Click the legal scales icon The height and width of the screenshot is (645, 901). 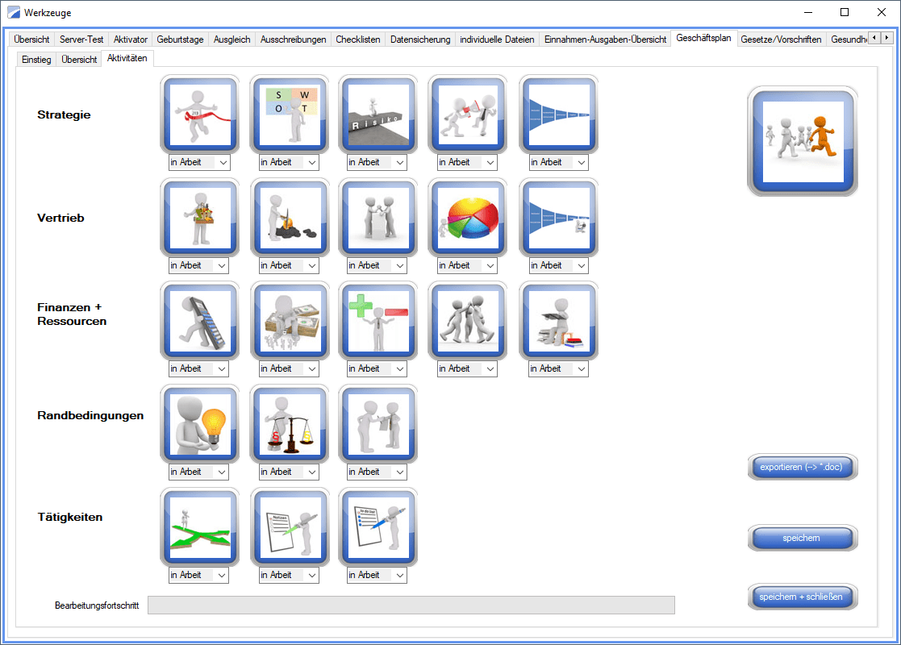[290, 423]
